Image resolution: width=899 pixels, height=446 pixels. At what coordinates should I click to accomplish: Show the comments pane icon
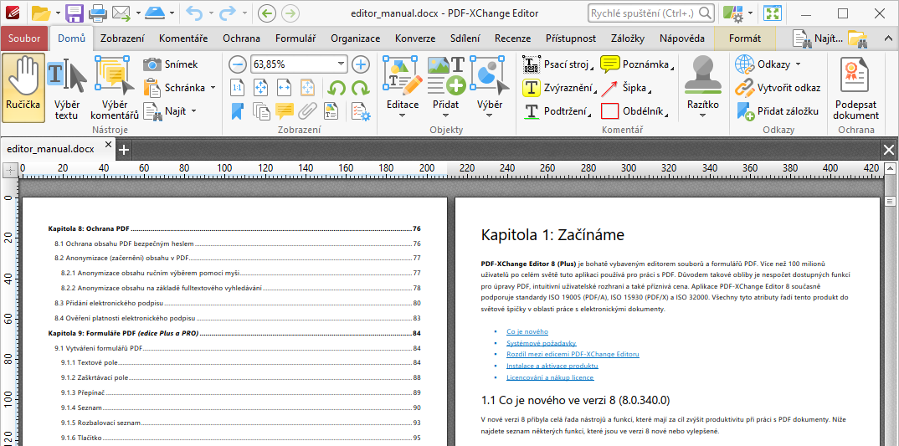285,110
